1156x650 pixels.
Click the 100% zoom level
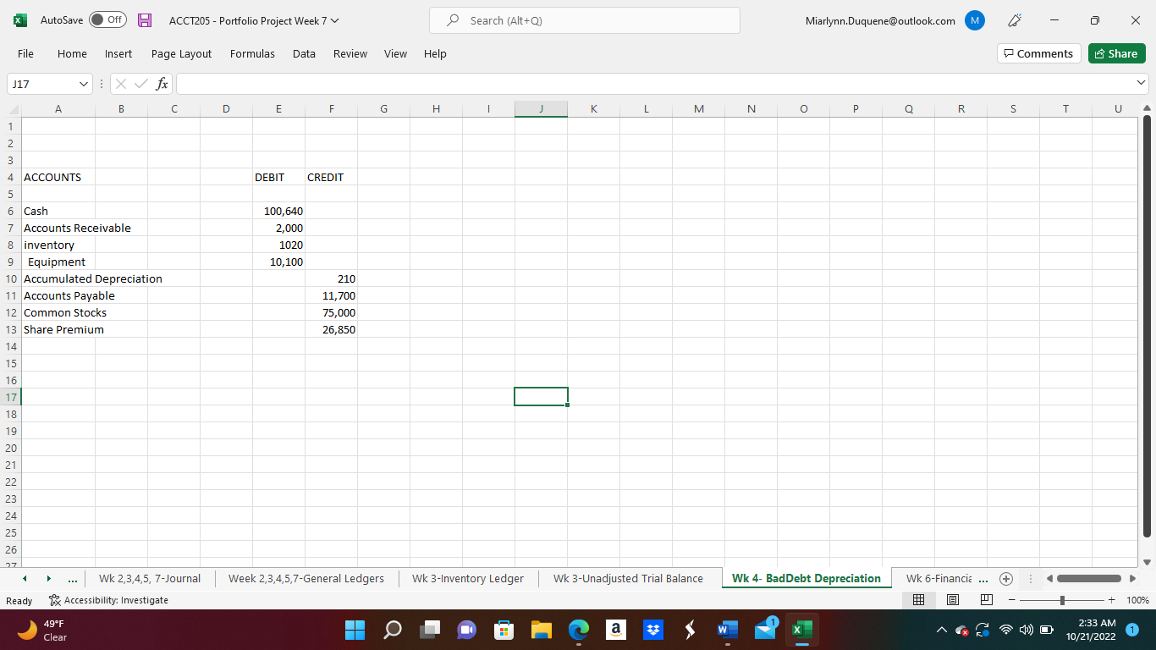[1137, 600]
